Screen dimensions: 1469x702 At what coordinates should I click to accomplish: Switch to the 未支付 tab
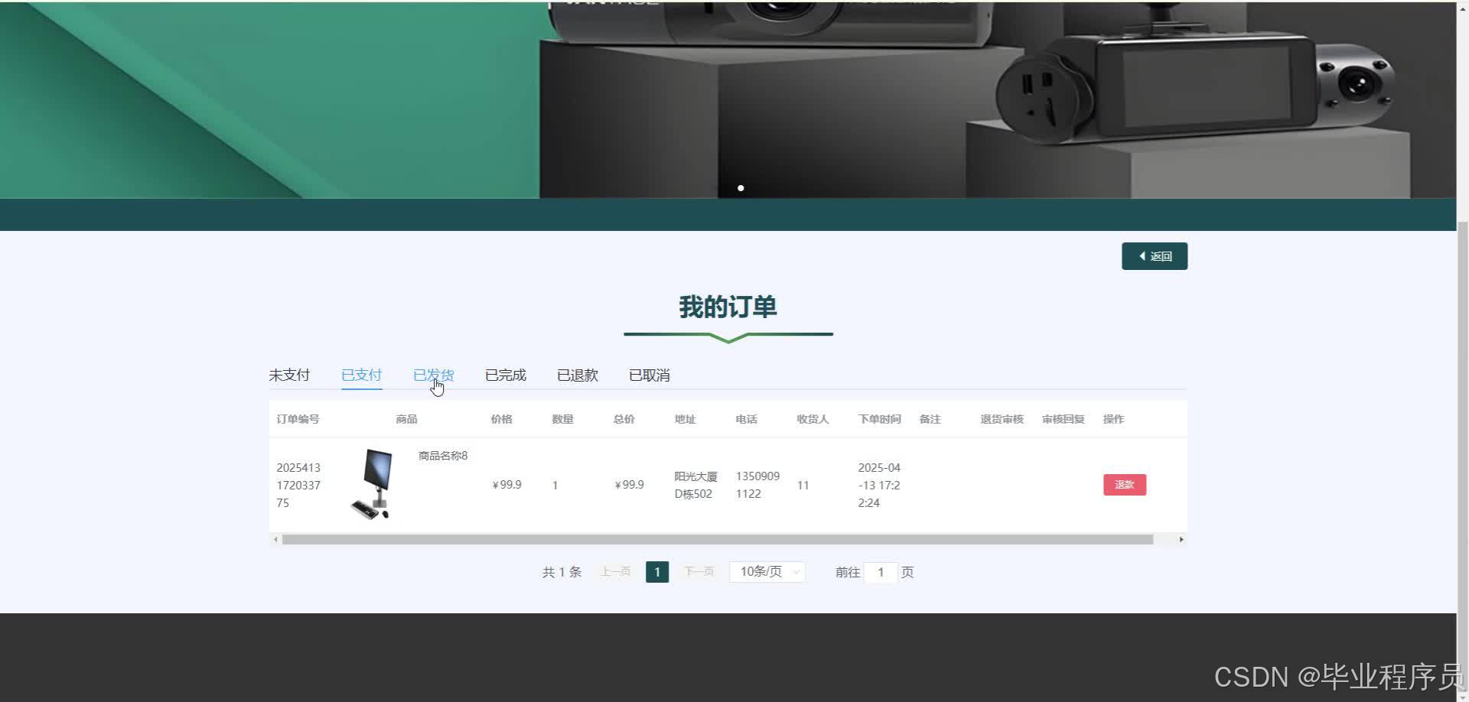[289, 375]
